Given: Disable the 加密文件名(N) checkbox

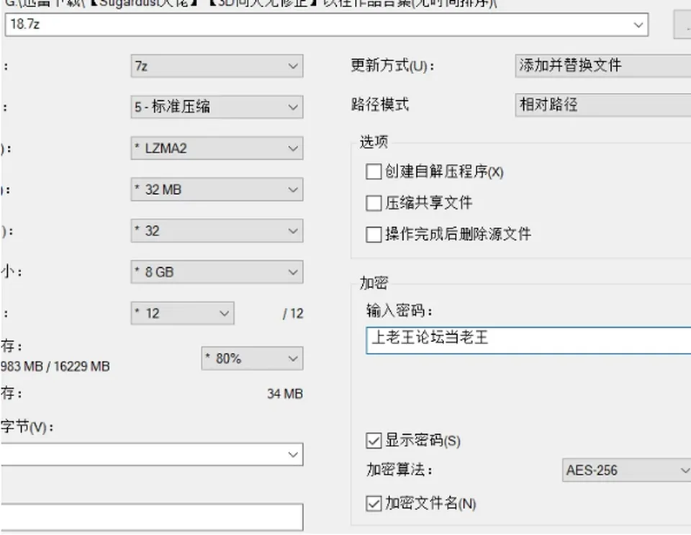Looking at the screenshot, I should [x=374, y=503].
